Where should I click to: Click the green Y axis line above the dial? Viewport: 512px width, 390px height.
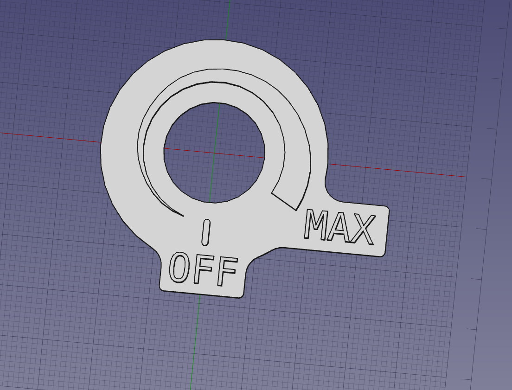(x=228, y=19)
